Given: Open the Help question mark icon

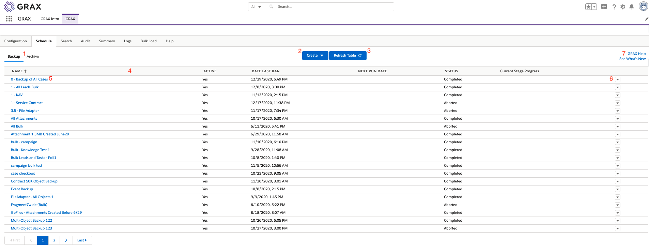Looking at the screenshot, I should click(614, 7).
